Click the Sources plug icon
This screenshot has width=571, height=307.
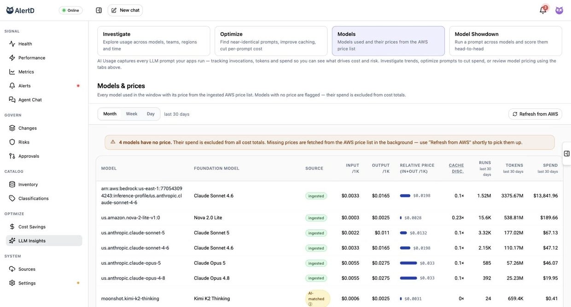pyautogui.click(x=12, y=269)
